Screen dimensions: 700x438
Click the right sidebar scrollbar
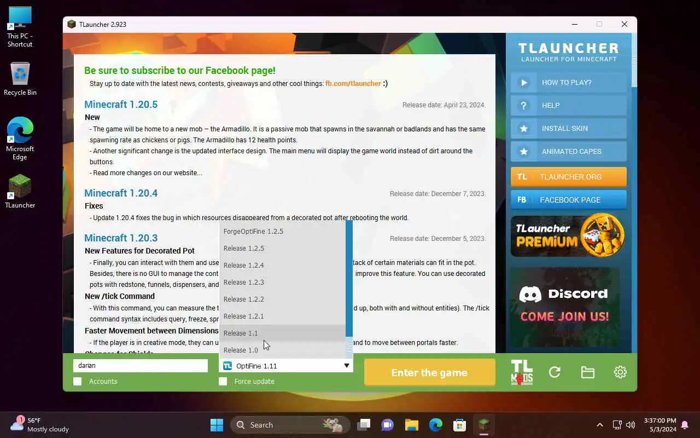[x=634, y=193]
